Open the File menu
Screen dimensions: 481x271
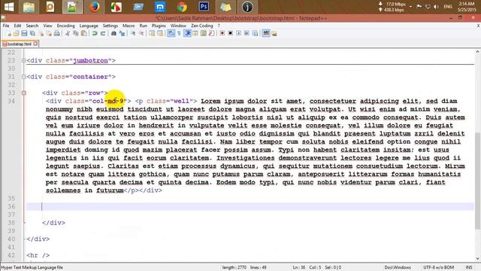coord(6,26)
